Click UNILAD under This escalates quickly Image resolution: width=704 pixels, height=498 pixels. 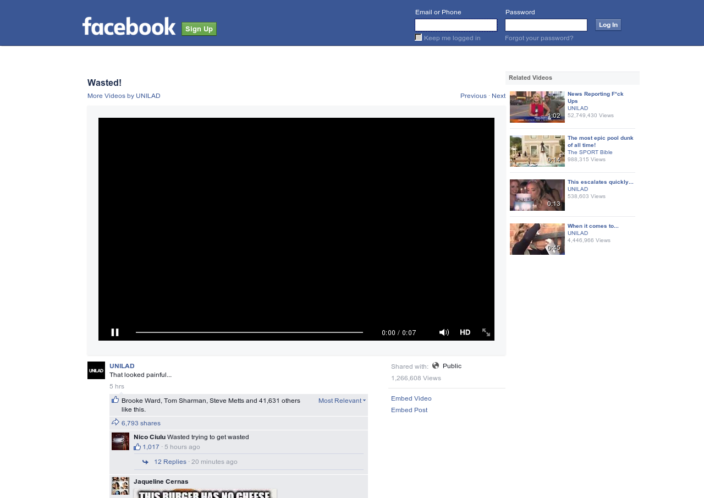(577, 189)
